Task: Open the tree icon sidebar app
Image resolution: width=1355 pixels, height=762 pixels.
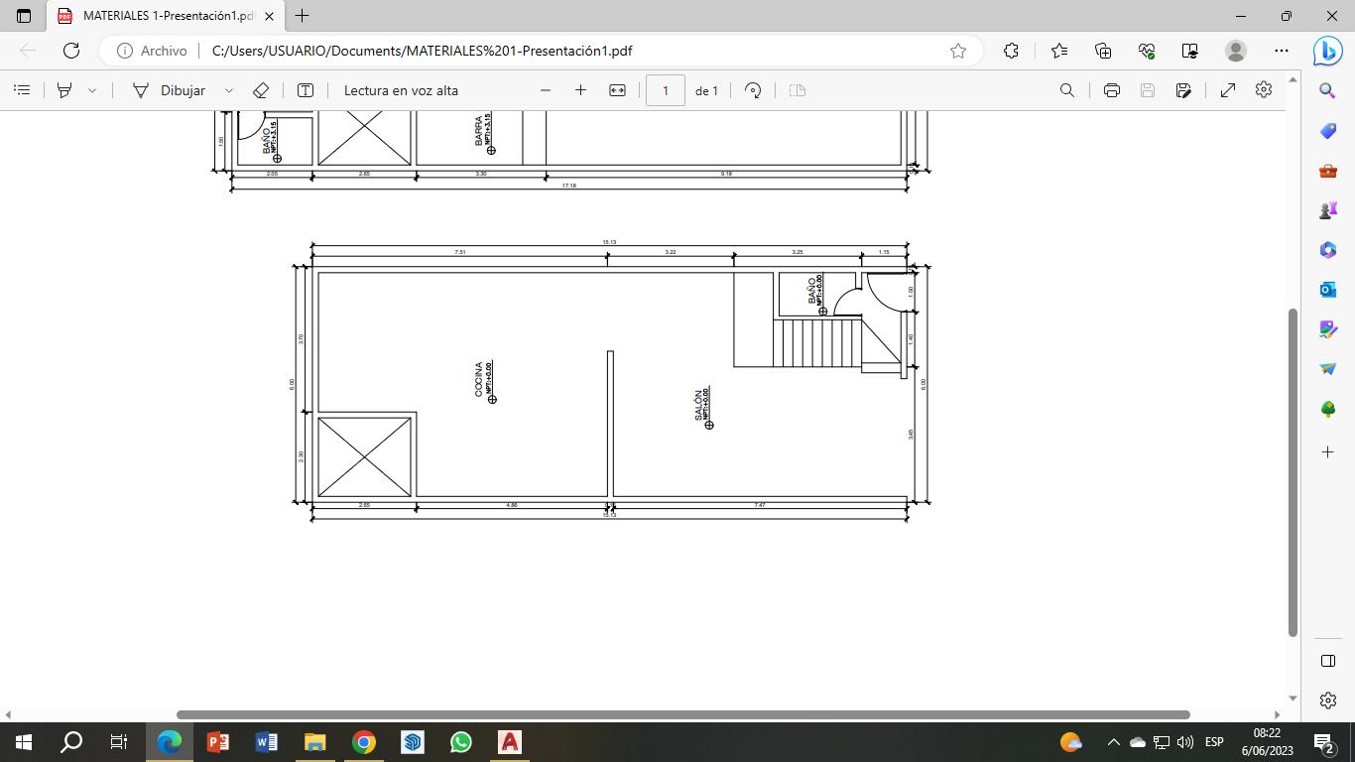Action: tap(1328, 409)
